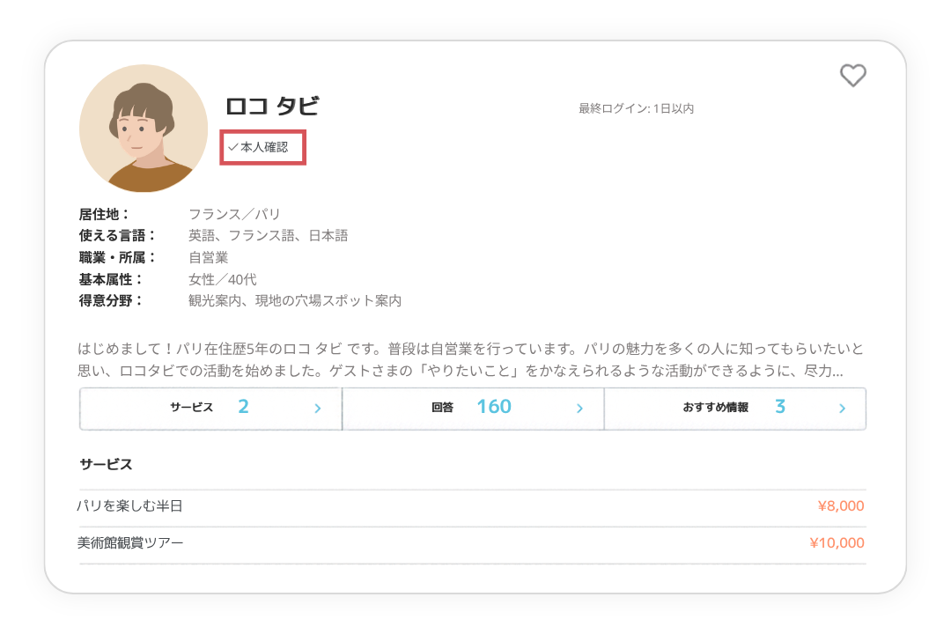Screen dimensions: 951x634
Task: Click the chevron next to おすすめ情報 count
Action: (842, 409)
